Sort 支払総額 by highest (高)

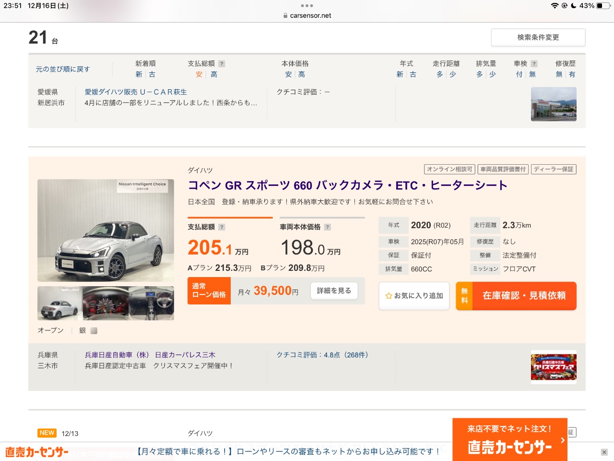214,74
